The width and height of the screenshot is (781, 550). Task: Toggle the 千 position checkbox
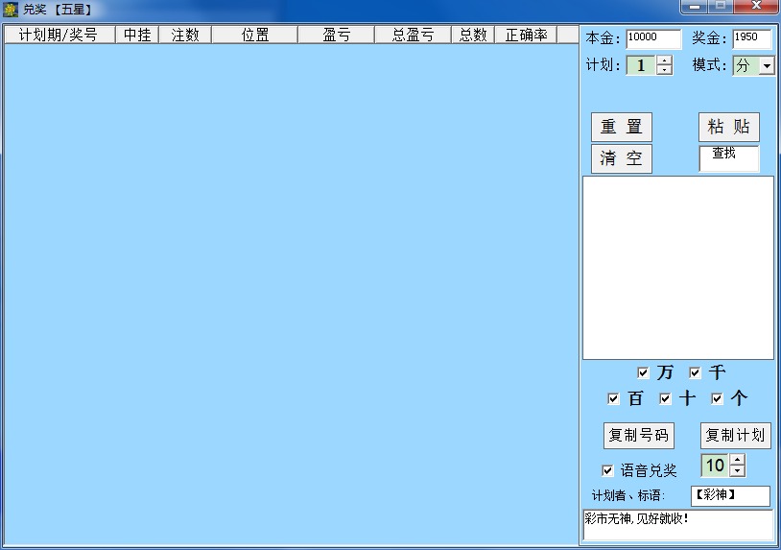(x=695, y=372)
